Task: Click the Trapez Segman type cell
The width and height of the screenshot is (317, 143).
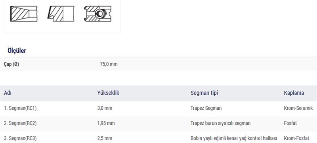Action: click(x=206, y=108)
